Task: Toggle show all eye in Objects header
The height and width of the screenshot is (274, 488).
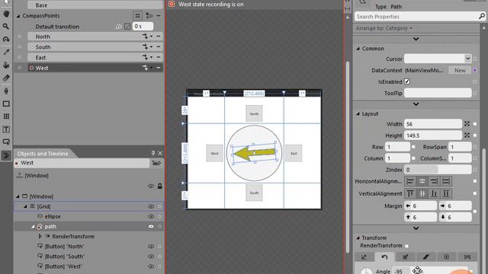Action: pyautogui.click(x=151, y=186)
